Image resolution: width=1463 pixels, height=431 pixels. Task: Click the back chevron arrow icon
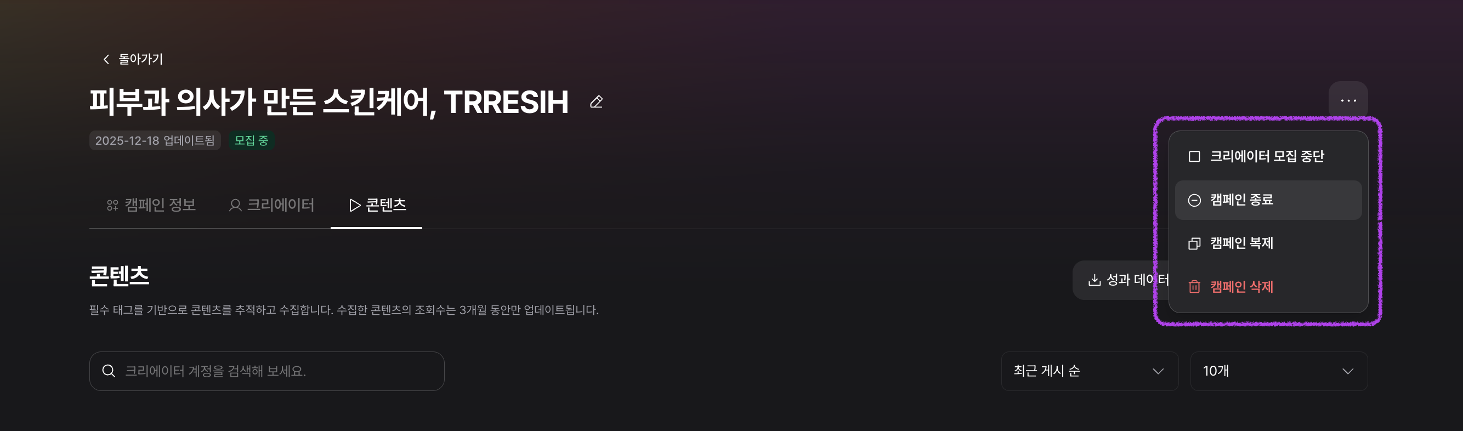tap(106, 60)
